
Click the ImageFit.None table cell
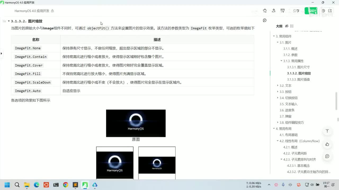[36, 48]
